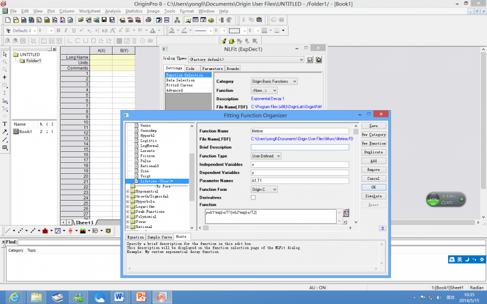Open Internet Explorer from the taskbar
Screen dimensions: 487x304
[13, 296]
